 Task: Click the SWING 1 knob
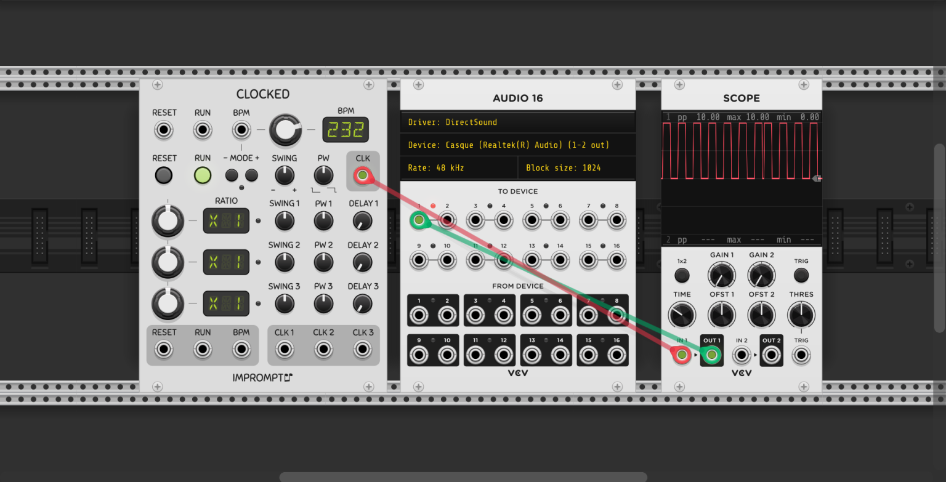(x=285, y=220)
